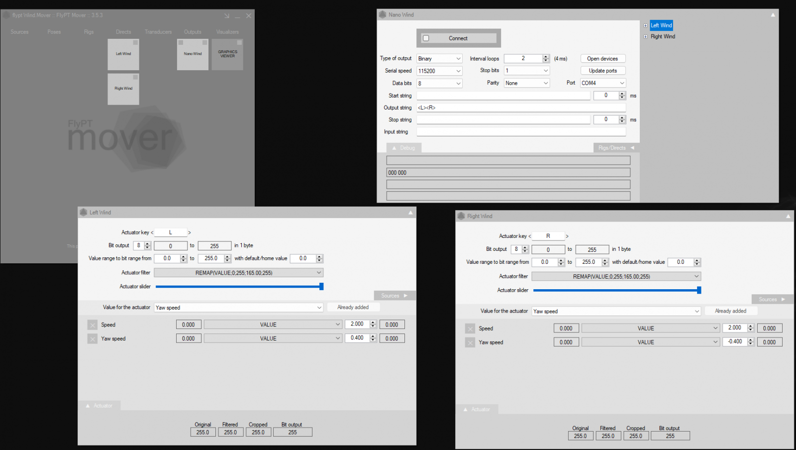Screen dimensions: 796x450
Task: Toggle the Sources panel tab in Left Wind
Action: point(395,296)
